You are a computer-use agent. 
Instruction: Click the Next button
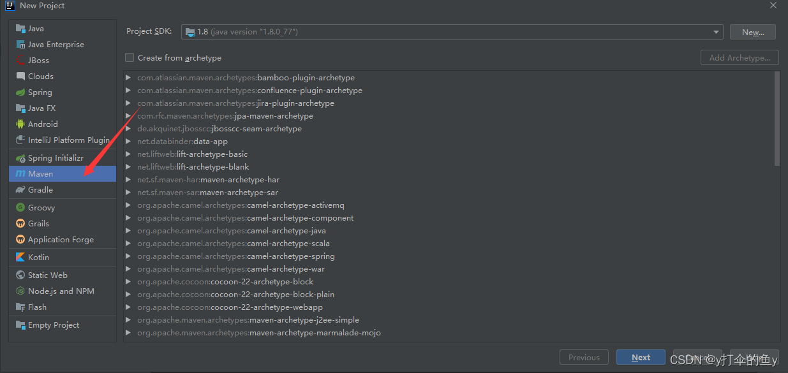pyautogui.click(x=641, y=356)
